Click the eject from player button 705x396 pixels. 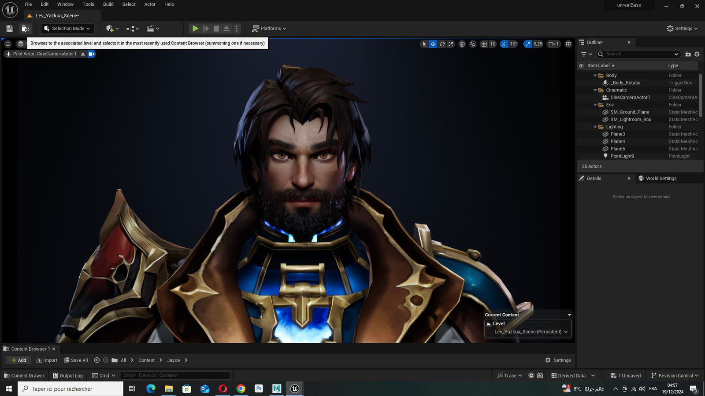(x=226, y=29)
